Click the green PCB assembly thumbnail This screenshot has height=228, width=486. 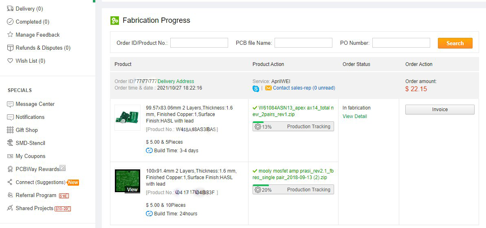coord(128,117)
